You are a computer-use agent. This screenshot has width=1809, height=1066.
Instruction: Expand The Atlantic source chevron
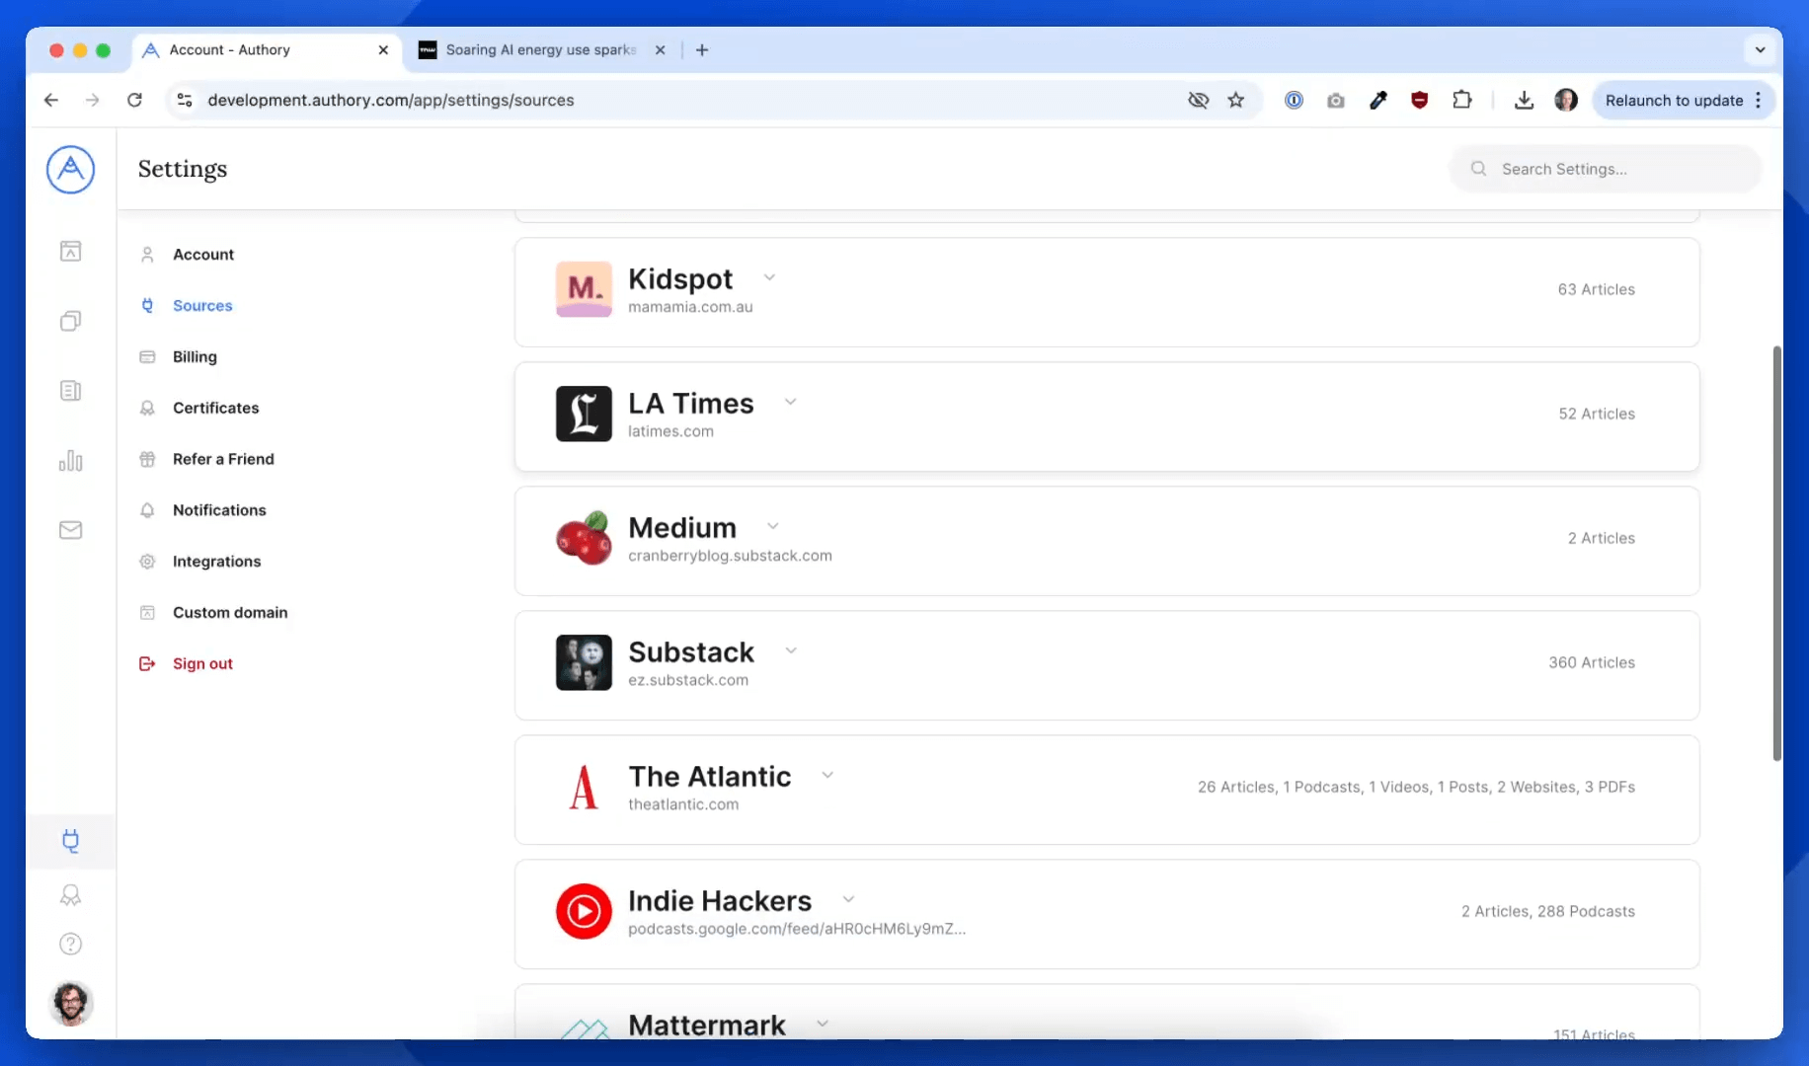pyautogui.click(x=827, y=775)
